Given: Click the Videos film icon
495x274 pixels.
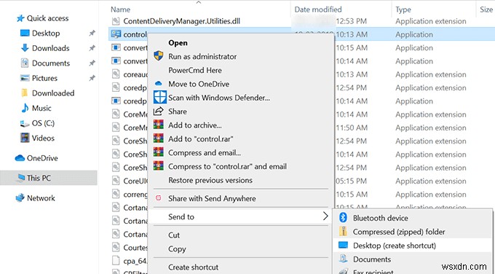Looking at the screenshot, I should (25, 138).
